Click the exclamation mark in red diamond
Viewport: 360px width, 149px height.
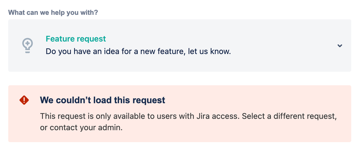click(24, 100)
